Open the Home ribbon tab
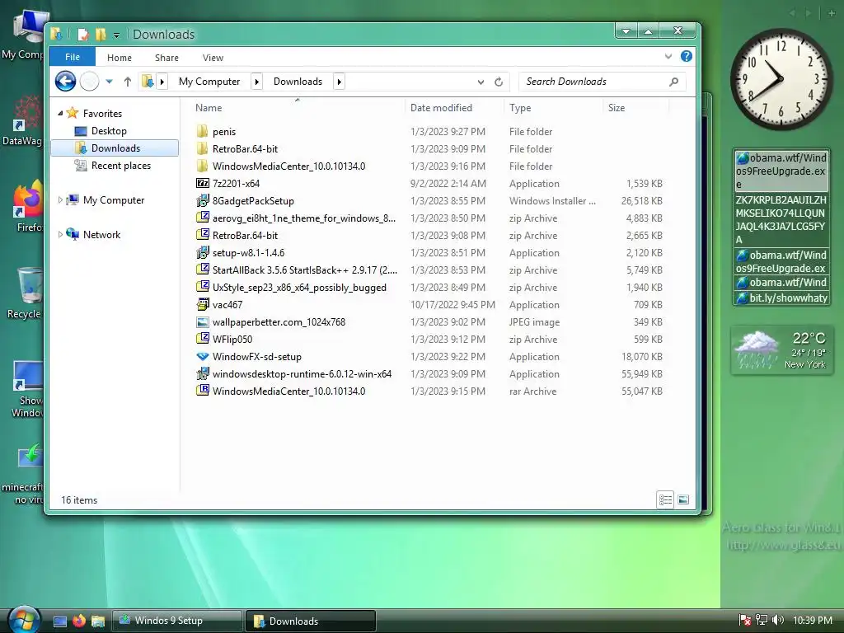This screenshot has width=844, height=633. click(119, 58)
